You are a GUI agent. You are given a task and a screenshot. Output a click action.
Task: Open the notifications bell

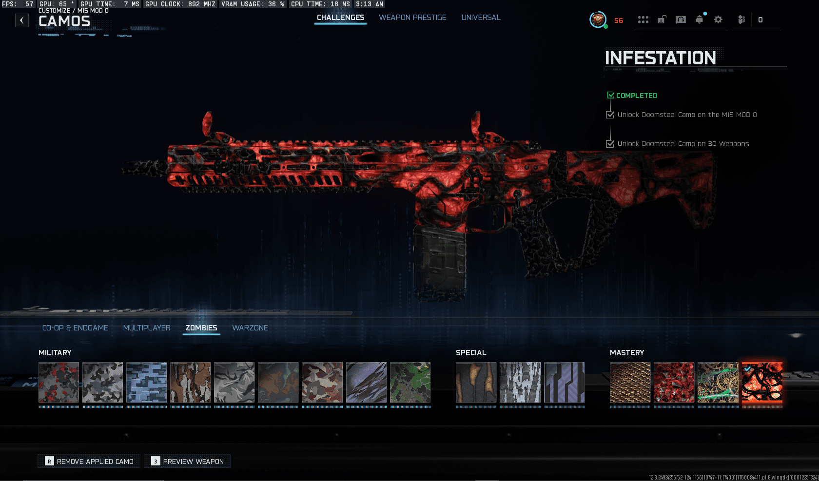click(700, 20)
